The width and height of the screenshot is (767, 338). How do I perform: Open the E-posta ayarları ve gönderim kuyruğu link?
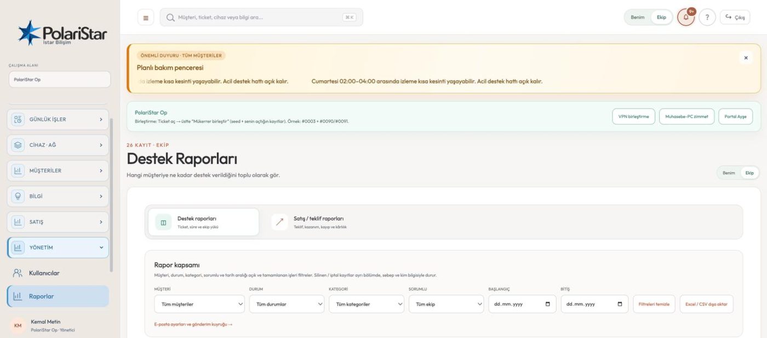[193, 324]
